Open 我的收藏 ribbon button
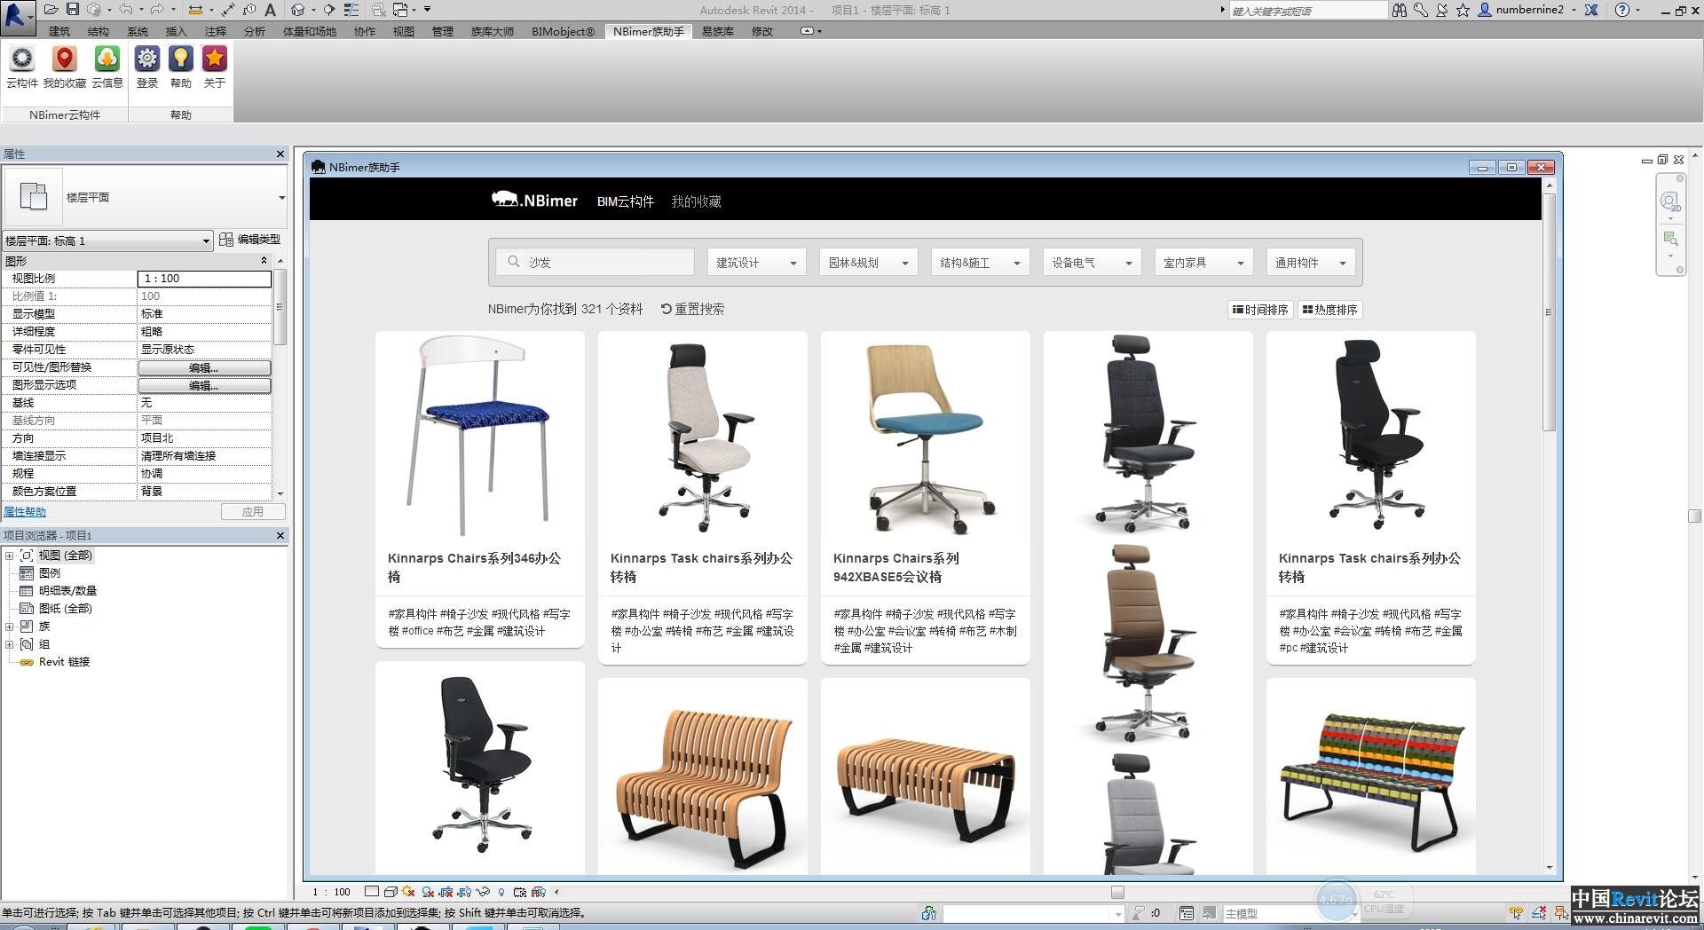The width and height of the screenshot is (1704, 930). click(65, 67)
